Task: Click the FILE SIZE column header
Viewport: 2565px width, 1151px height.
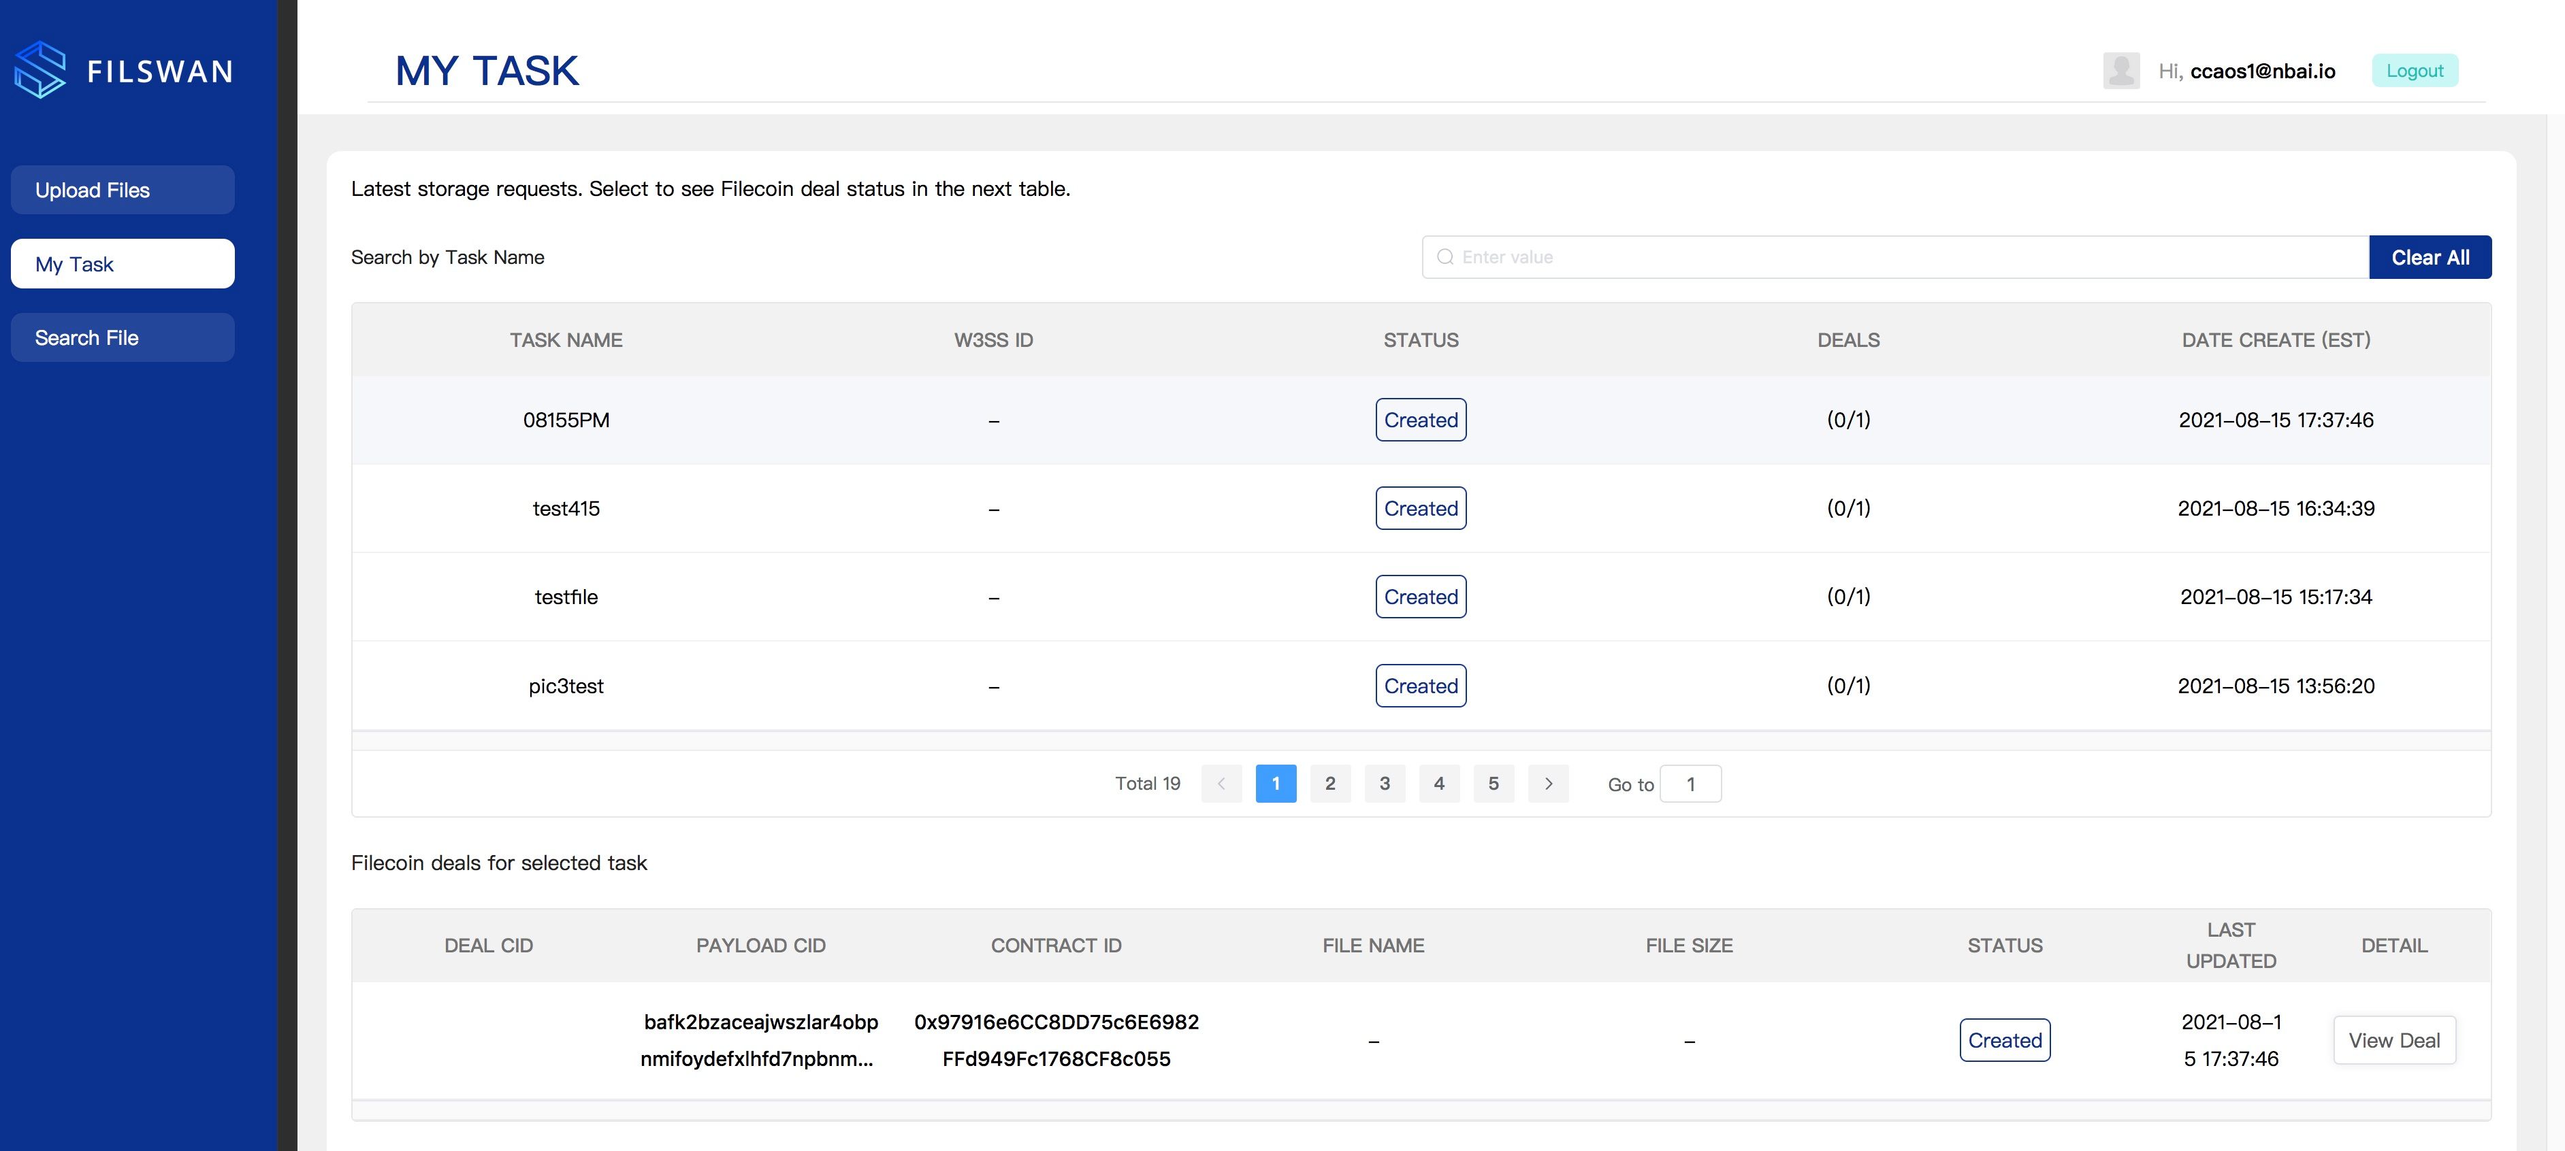Action: pyautogui.click(x=1689, y=946)
